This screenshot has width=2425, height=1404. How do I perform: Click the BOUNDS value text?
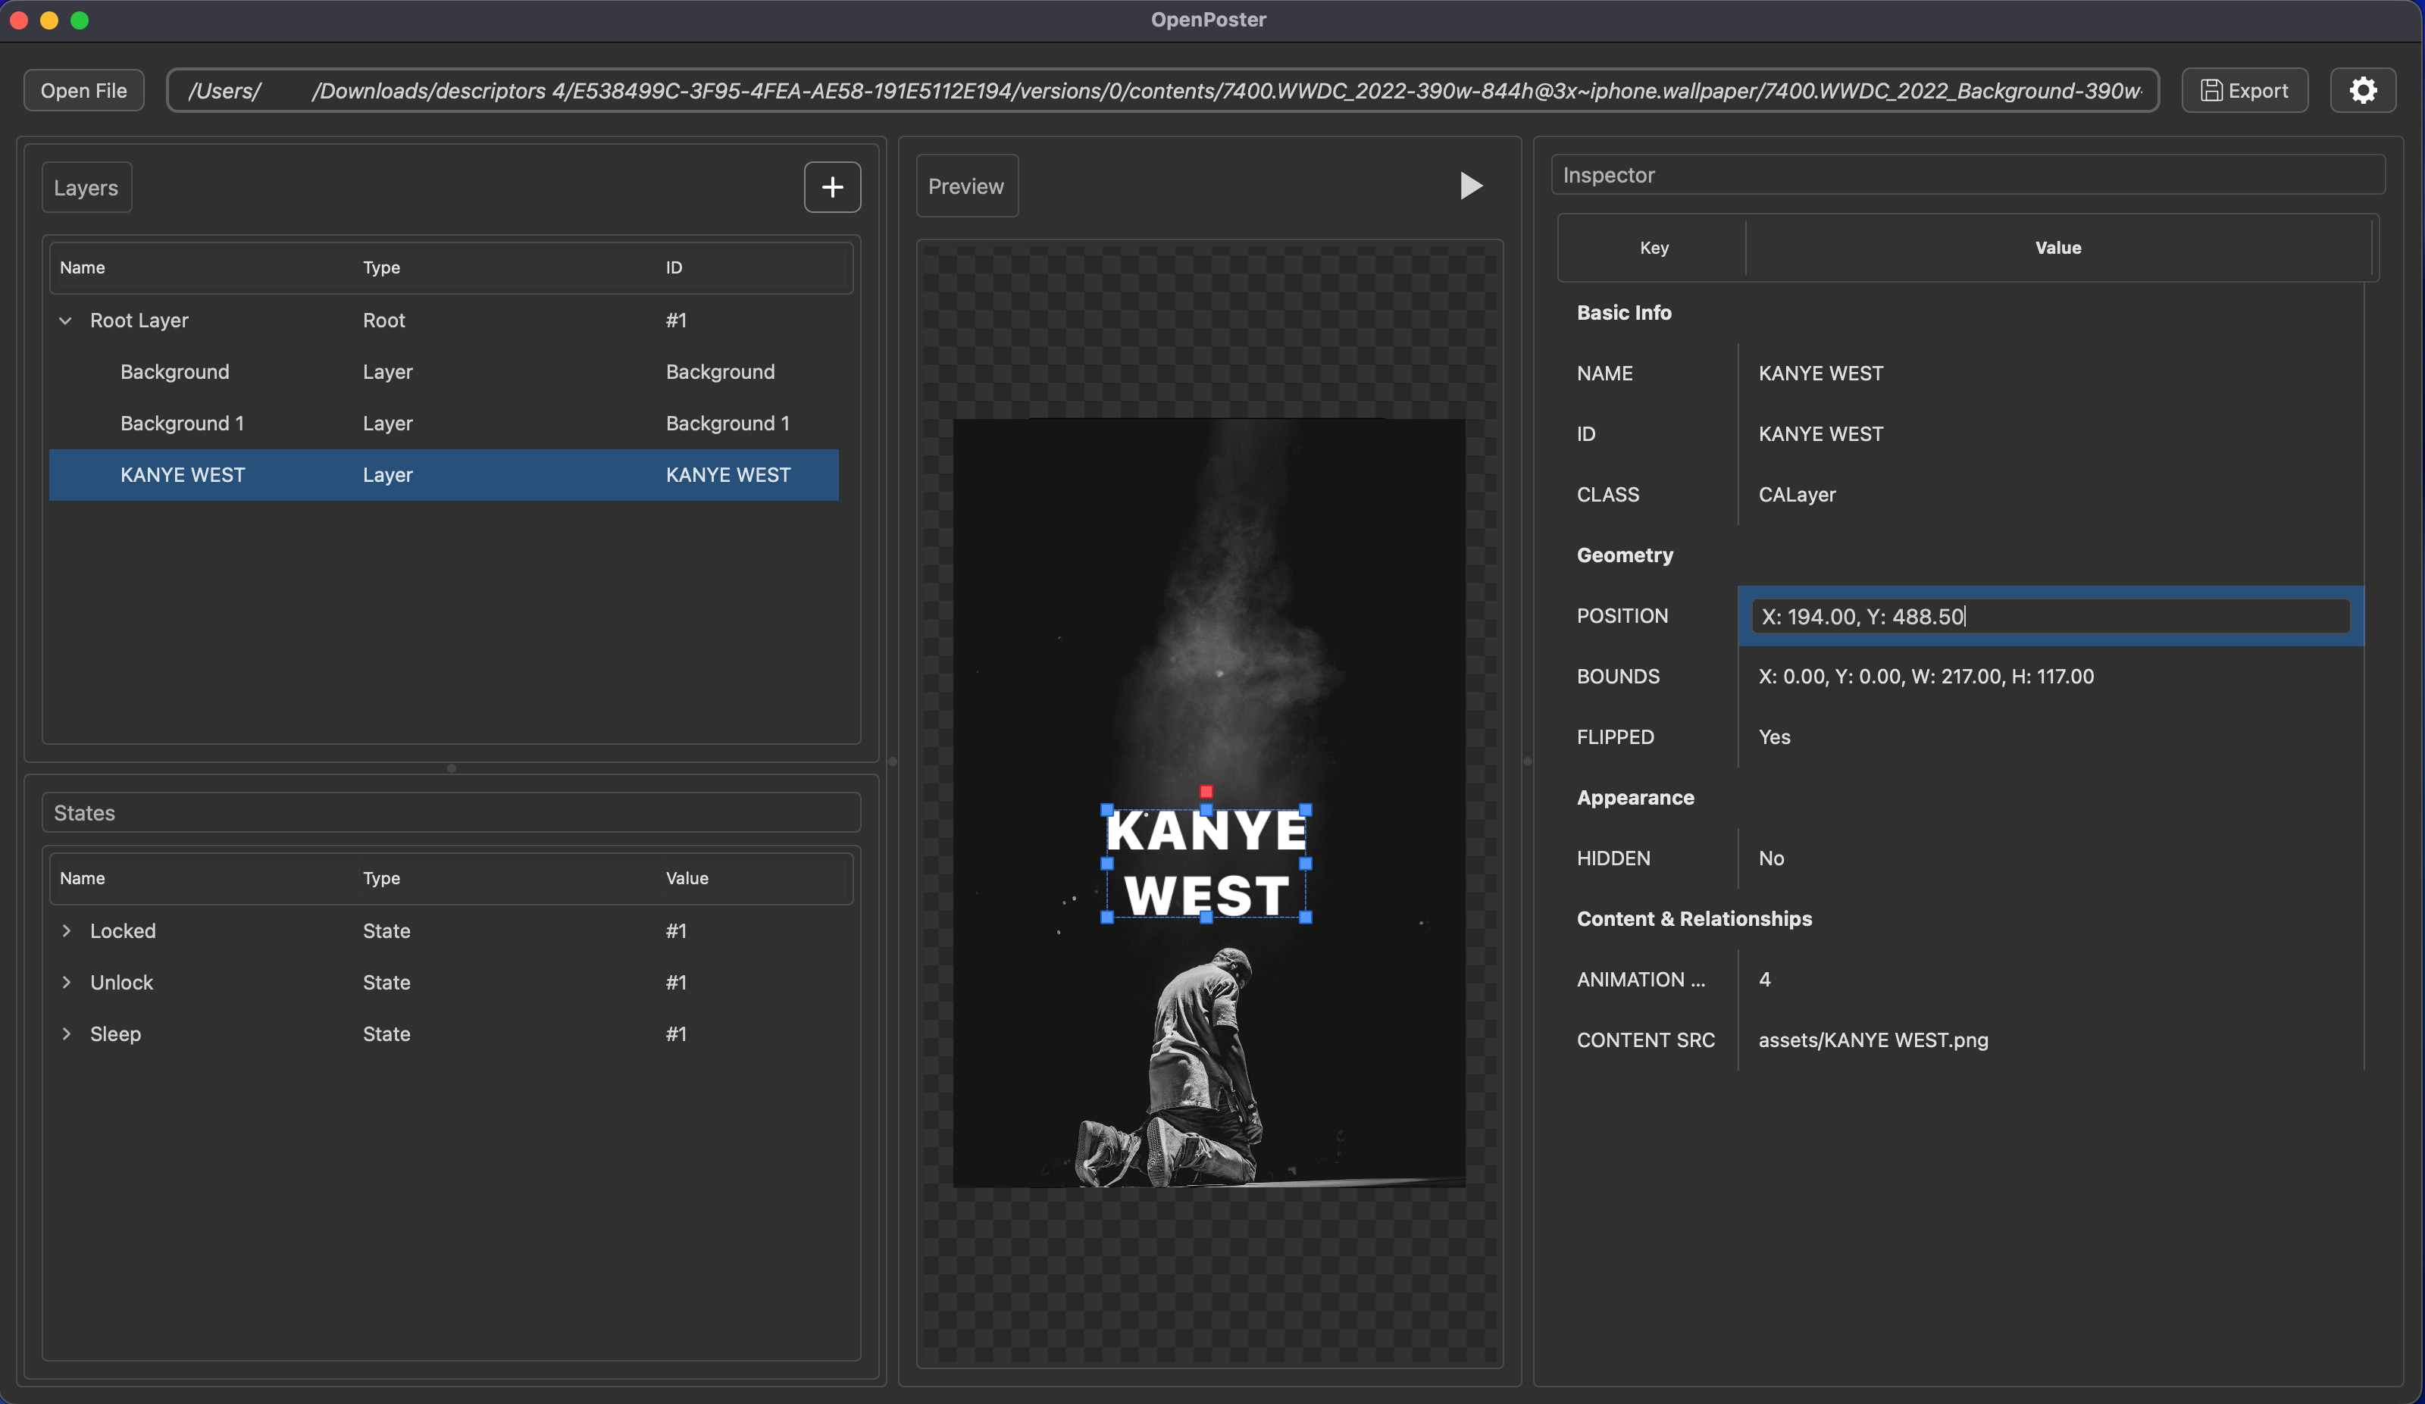[1926, 677]
